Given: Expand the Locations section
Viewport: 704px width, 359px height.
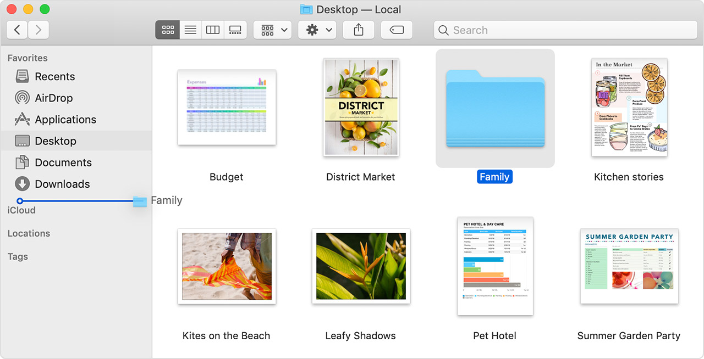Looking at the screenshot, I should 29,233.
